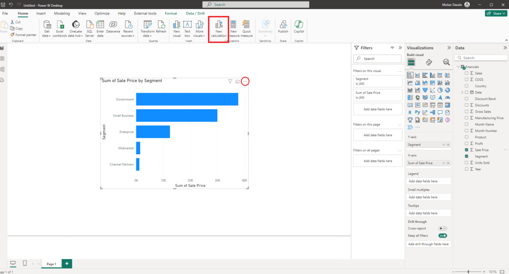Screen dimensions: 509x274
Task: Check the Profit field checkbox
Action: (466, 143)
